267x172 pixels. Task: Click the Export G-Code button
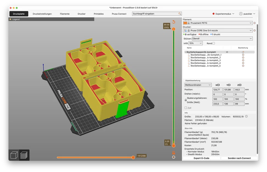[201, 158]
